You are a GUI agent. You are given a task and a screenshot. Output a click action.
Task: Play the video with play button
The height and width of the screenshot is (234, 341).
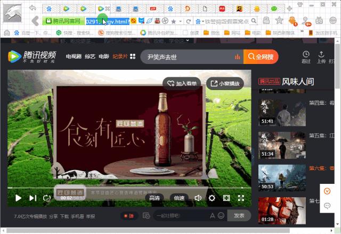[x=18, y=198]
